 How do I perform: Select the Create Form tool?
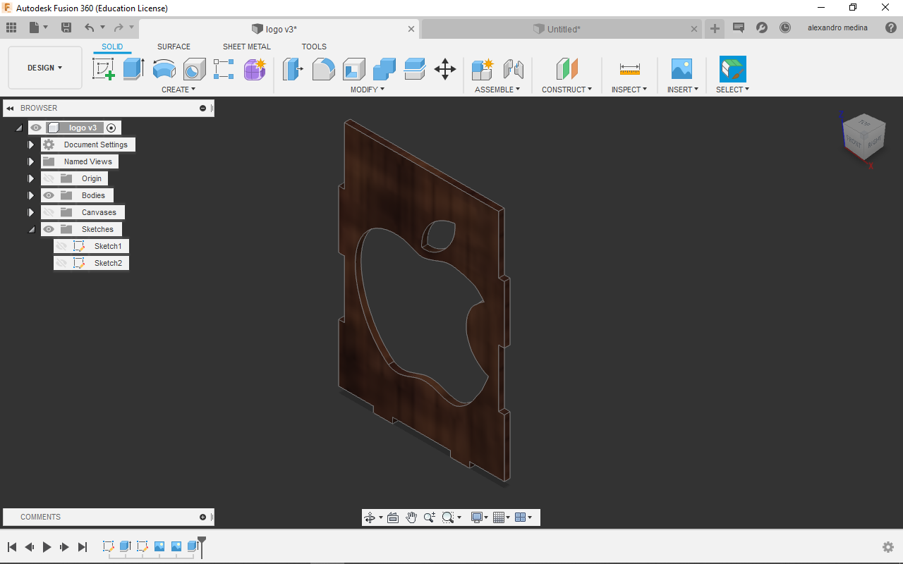[255, 69]
